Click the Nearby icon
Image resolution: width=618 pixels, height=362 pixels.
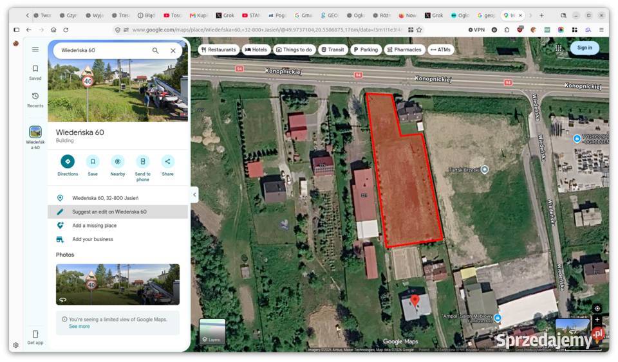[117, 161]
